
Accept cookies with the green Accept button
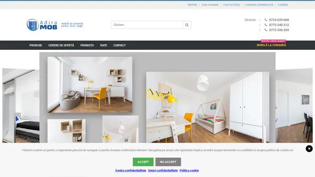click(x=143, y=162)
